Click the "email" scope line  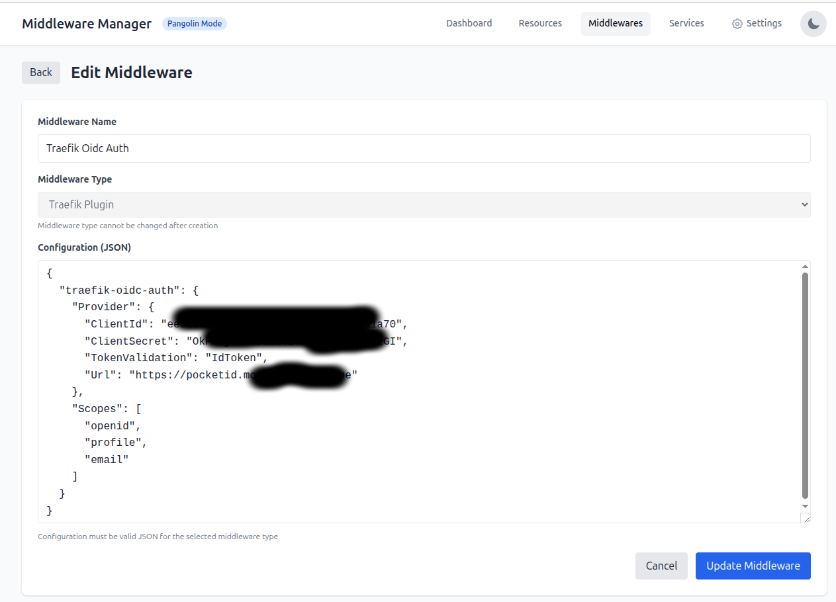coord(107,459)
